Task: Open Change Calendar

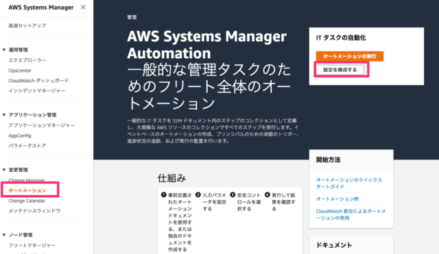Action: click(27, 201)
